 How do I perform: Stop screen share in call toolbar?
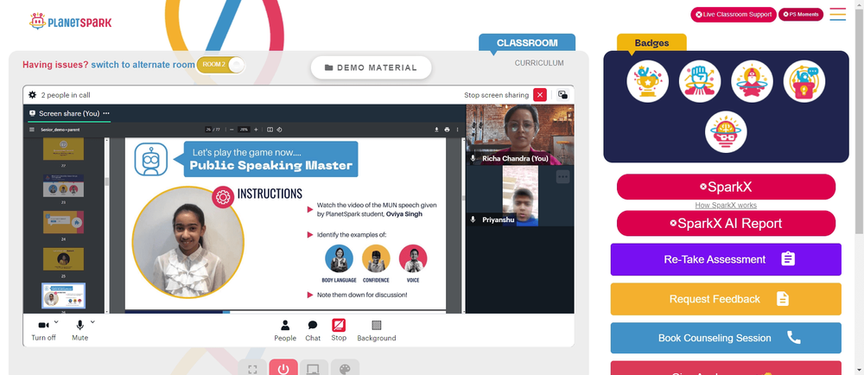[x=339, y=330]
